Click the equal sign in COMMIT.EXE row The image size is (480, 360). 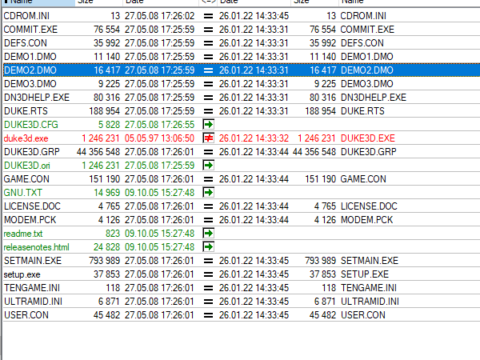[x=208, y=30]
